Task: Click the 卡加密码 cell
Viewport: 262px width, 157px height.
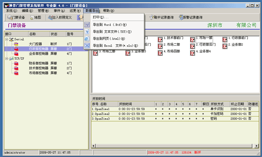Action: point(217,114)
